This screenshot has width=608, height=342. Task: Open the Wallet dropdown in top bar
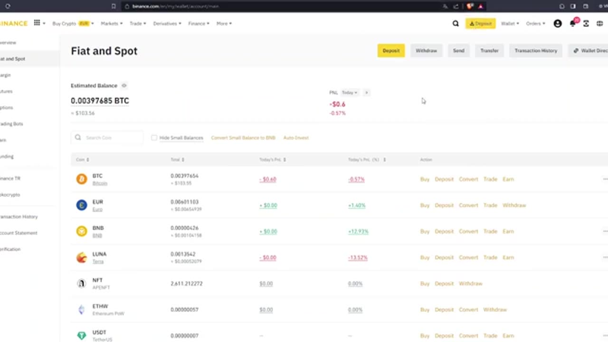point(510,23)
